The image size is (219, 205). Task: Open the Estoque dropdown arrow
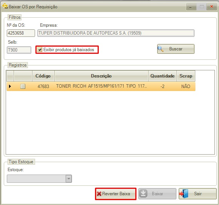[69, 179]
